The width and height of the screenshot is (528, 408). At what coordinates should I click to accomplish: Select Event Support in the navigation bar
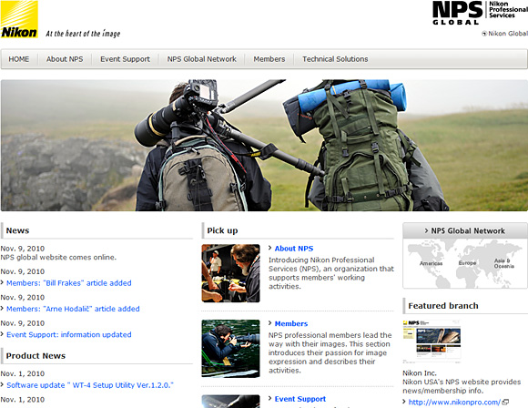(125, 59)
